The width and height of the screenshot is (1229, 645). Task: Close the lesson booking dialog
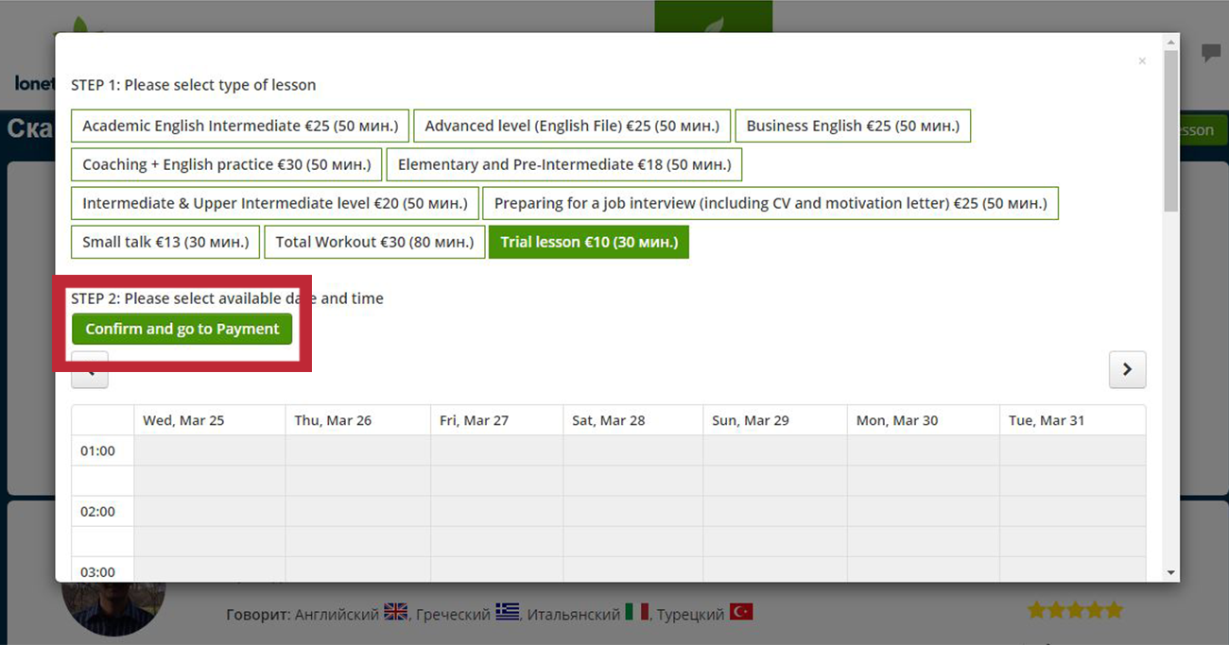point(1142,61)
